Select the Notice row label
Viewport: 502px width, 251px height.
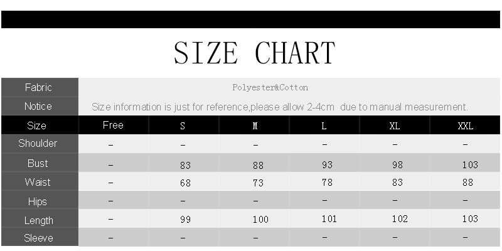click(x=38, y=106)
